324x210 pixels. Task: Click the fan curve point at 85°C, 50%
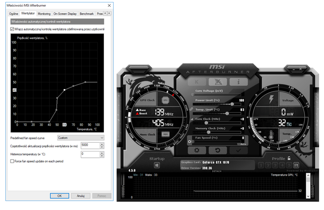85,82
